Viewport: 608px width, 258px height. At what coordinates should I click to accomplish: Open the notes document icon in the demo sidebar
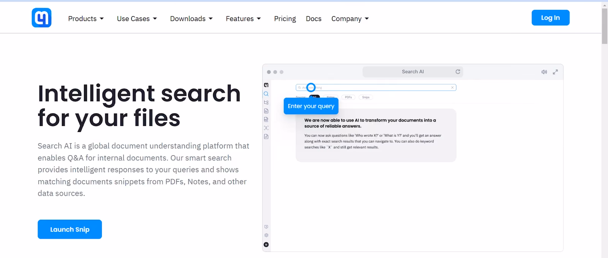266,111
